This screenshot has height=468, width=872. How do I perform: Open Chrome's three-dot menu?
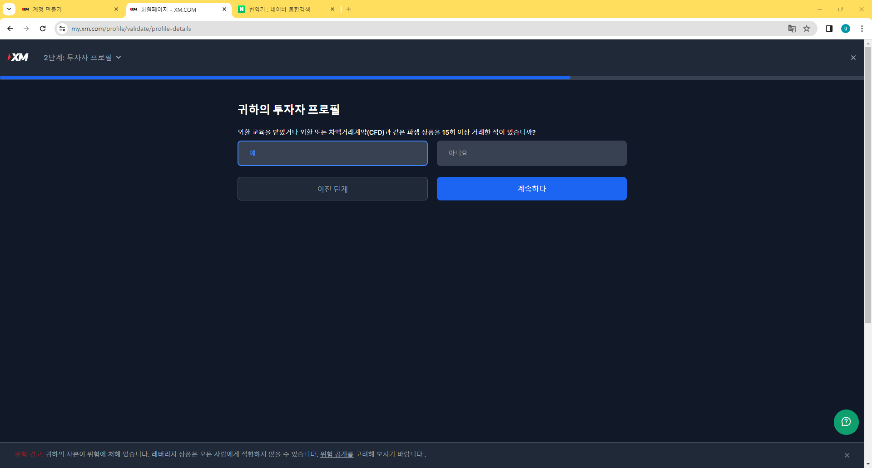coord(862,28)
